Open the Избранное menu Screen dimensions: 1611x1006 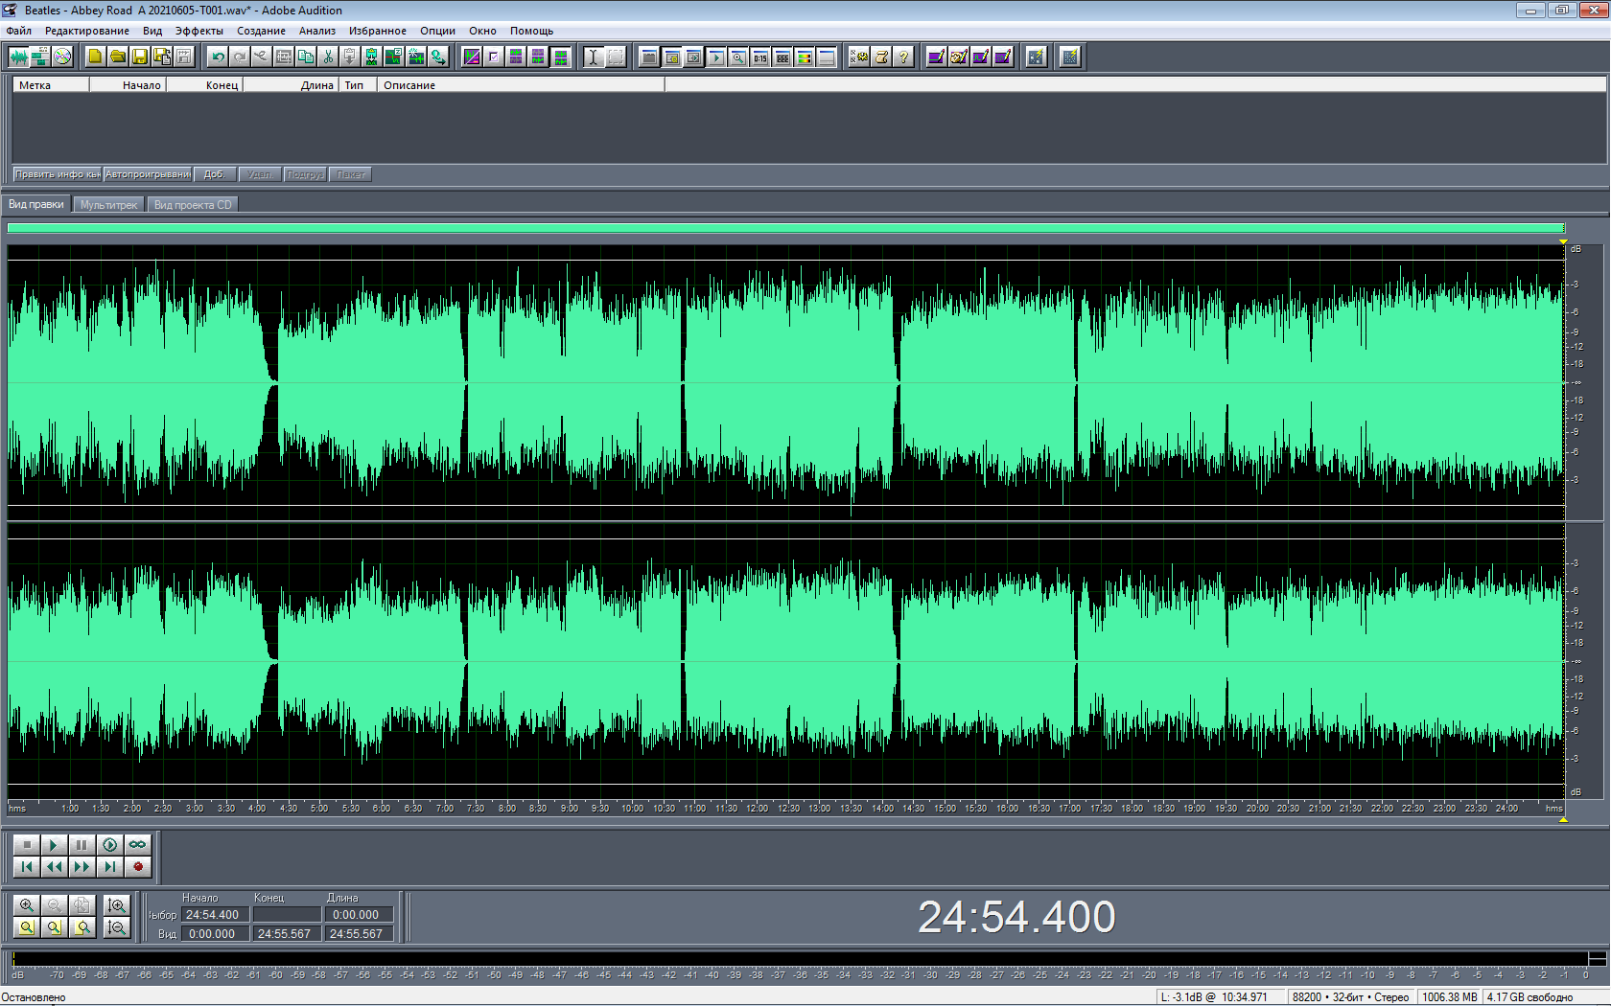click(378, 31)
